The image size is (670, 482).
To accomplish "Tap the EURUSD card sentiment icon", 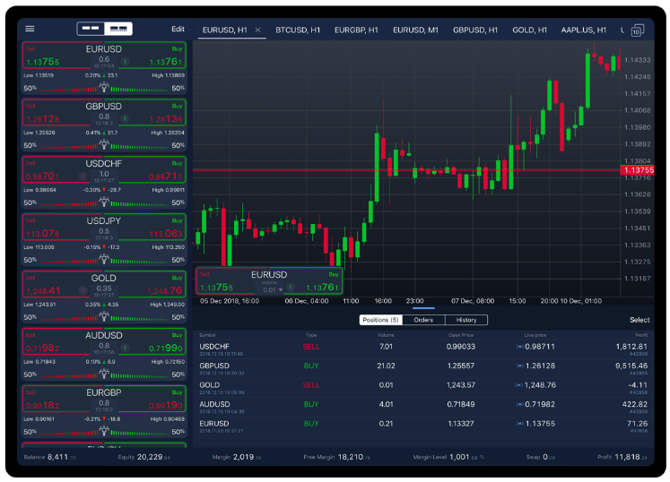I will coord(104,88).
